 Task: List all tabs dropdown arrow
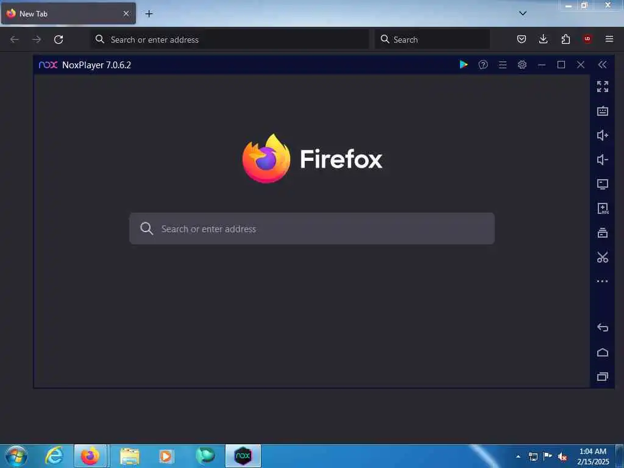tap(523, 13)
